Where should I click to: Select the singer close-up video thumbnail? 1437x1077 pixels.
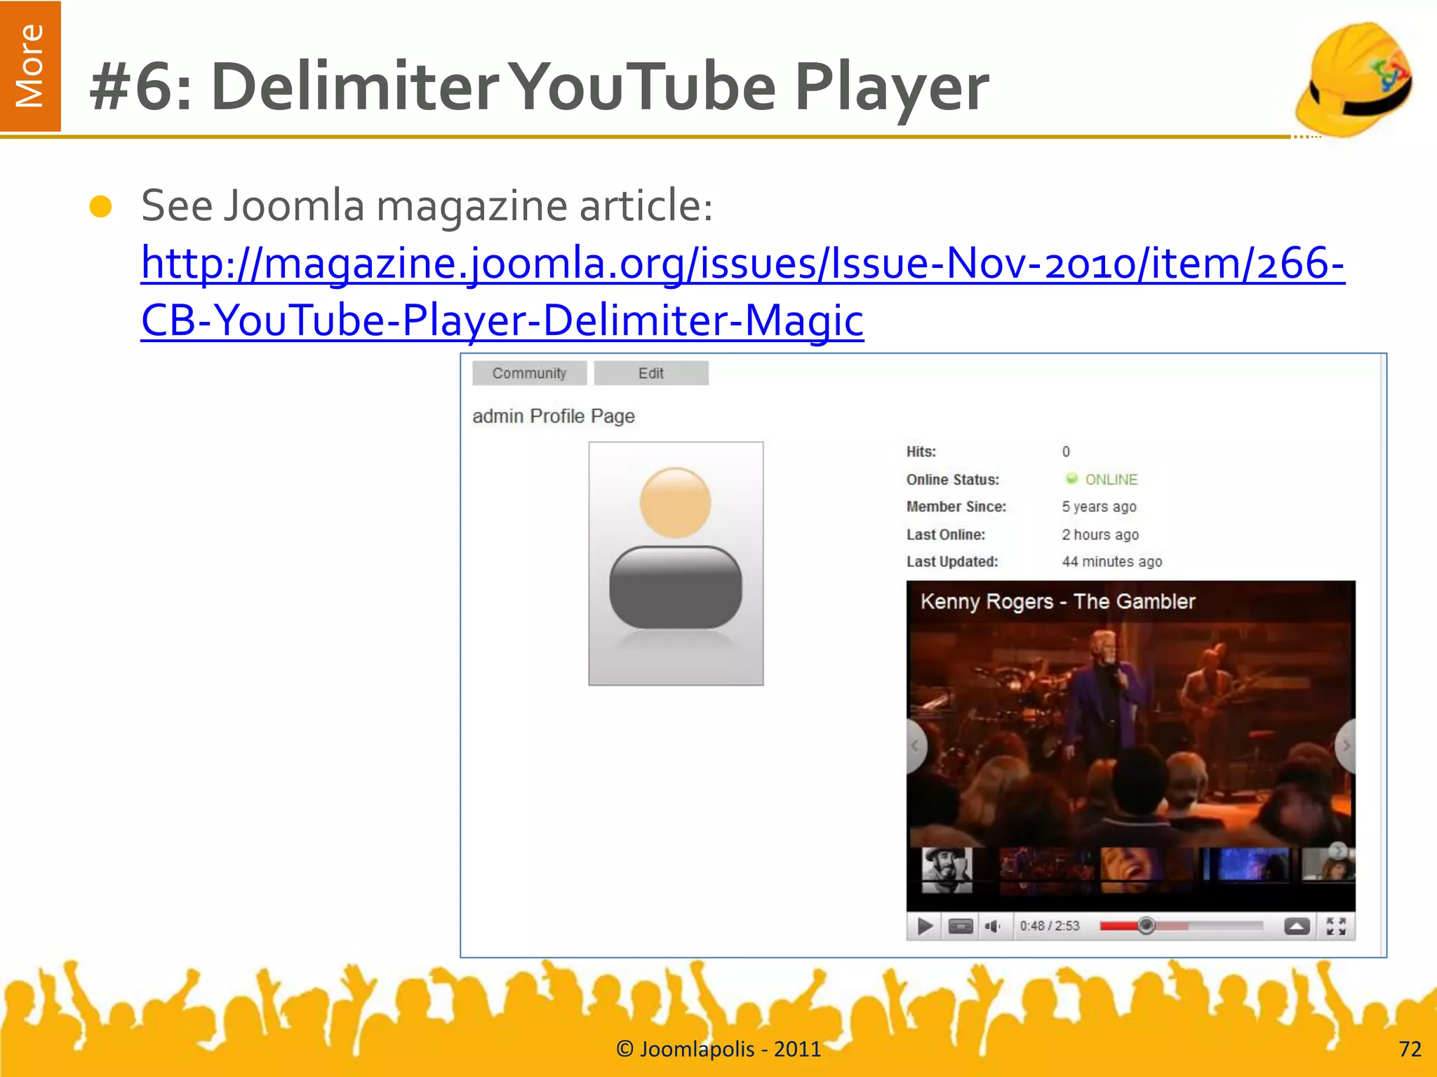click(x=1147, y=870)
